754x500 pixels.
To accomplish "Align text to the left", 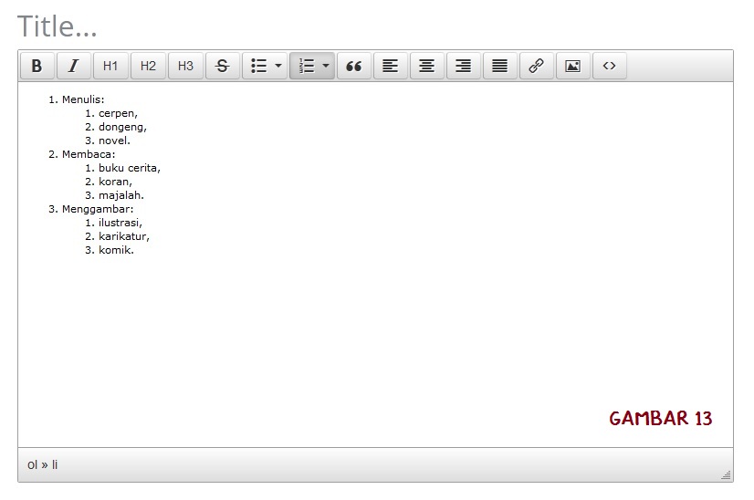I will (x=391, y=66).
